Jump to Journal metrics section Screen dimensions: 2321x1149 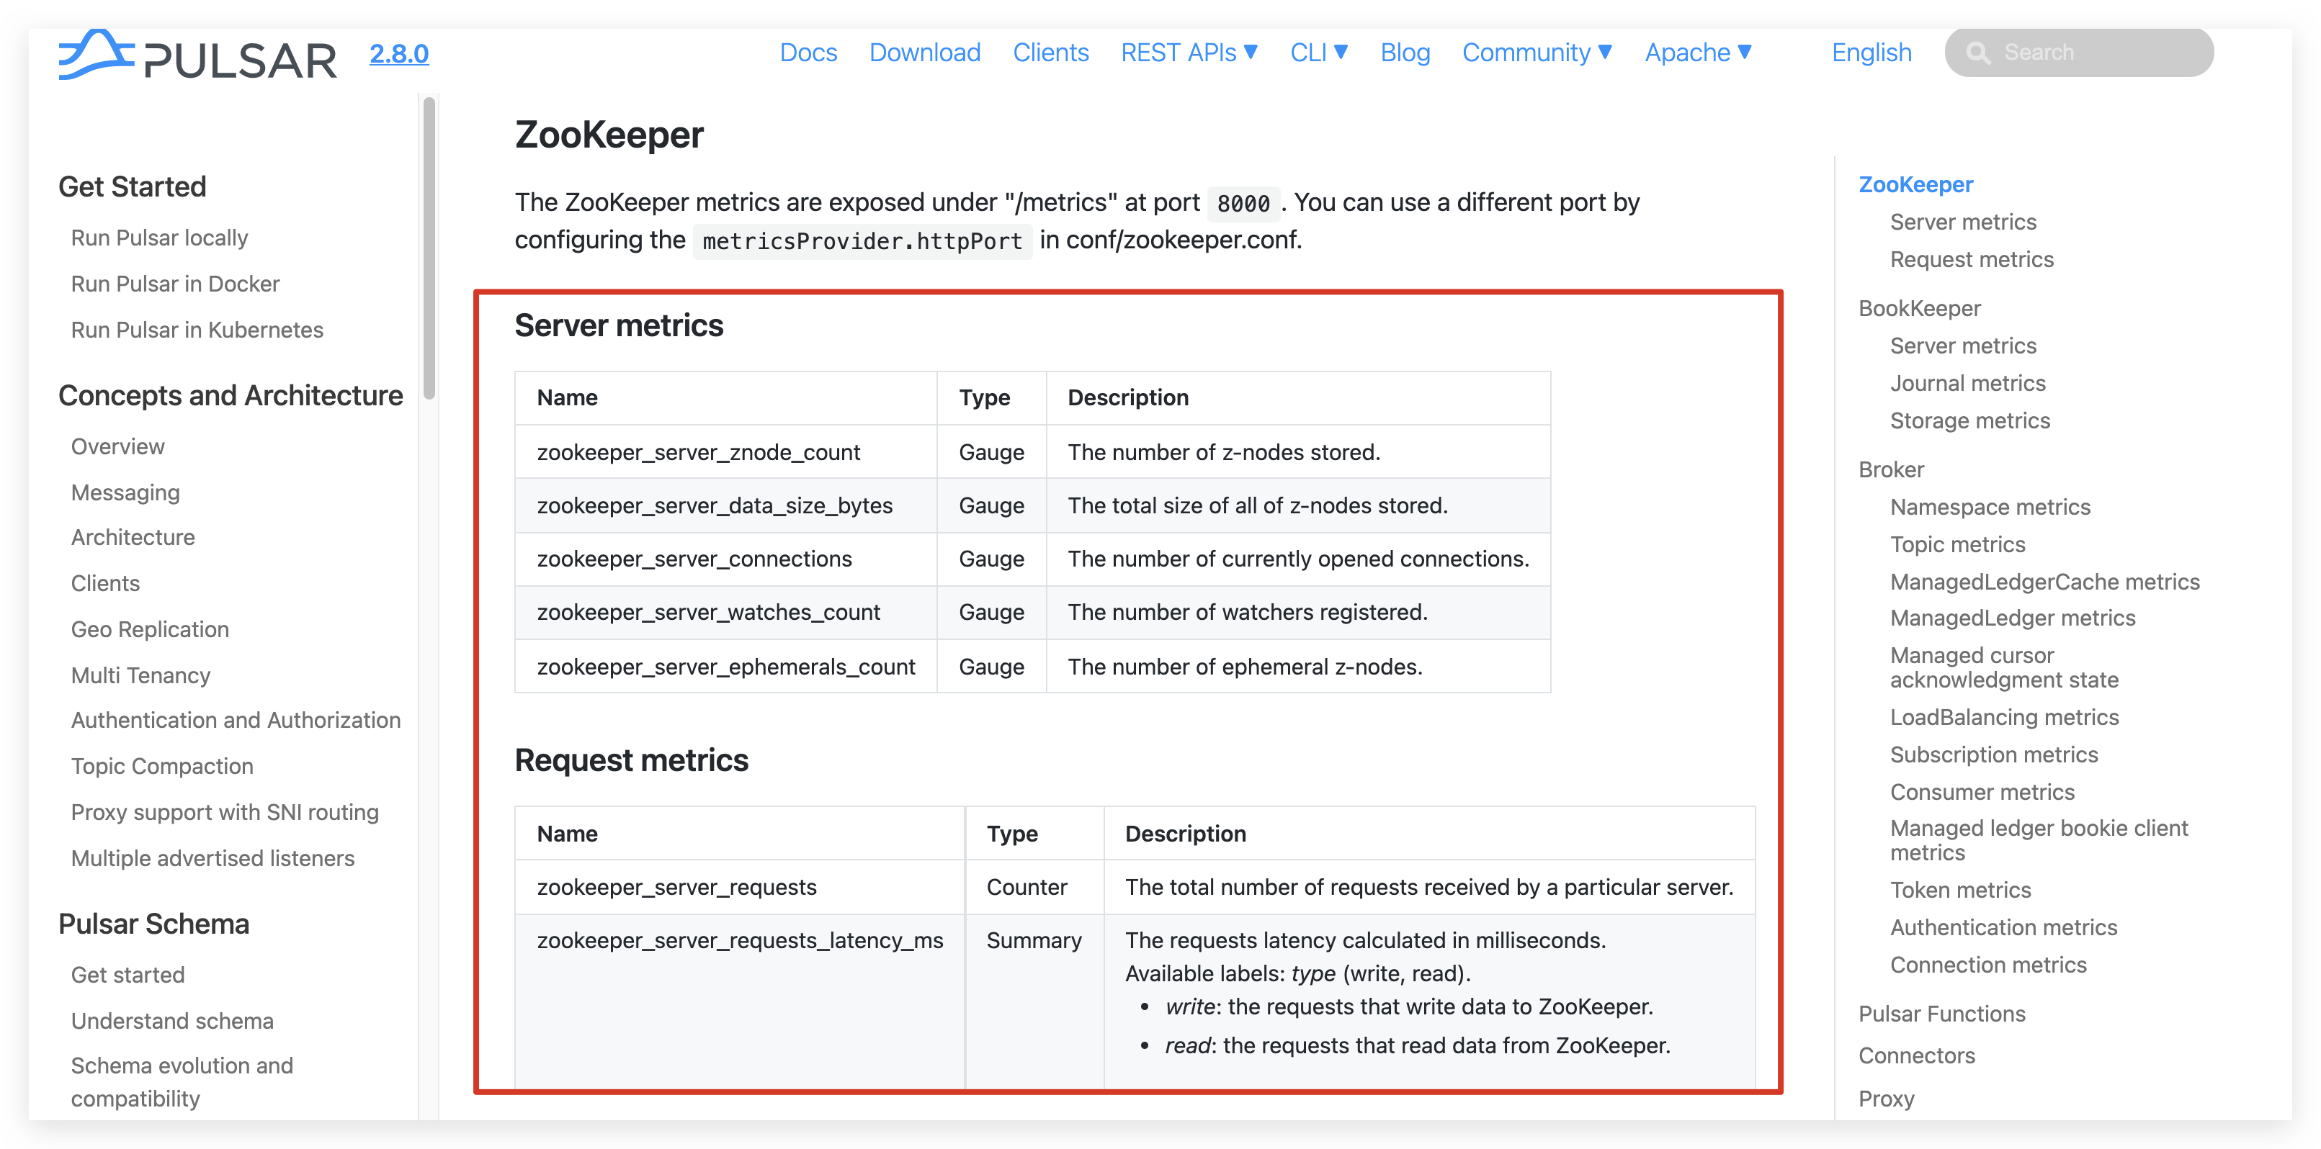click(1967, 384)
